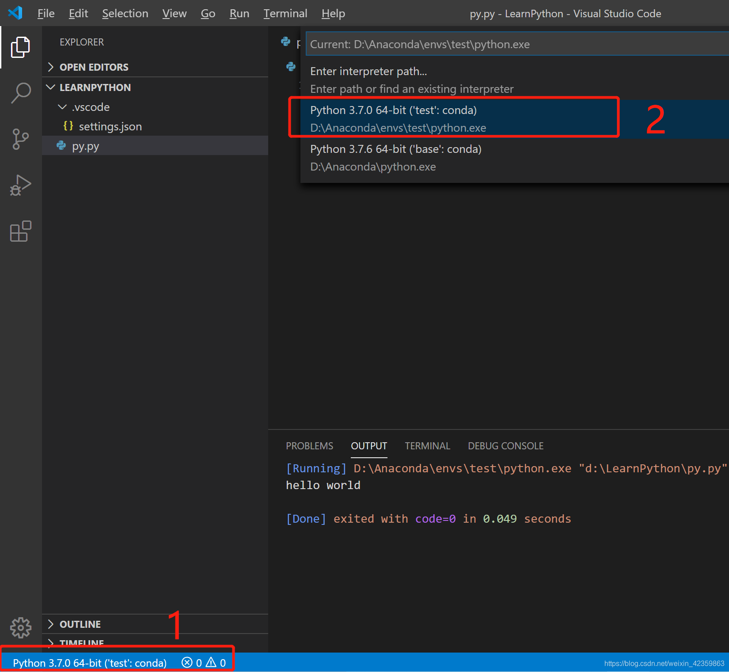Click the 'hello world' output line
The image size is (729, 672).
click(323, 485)
